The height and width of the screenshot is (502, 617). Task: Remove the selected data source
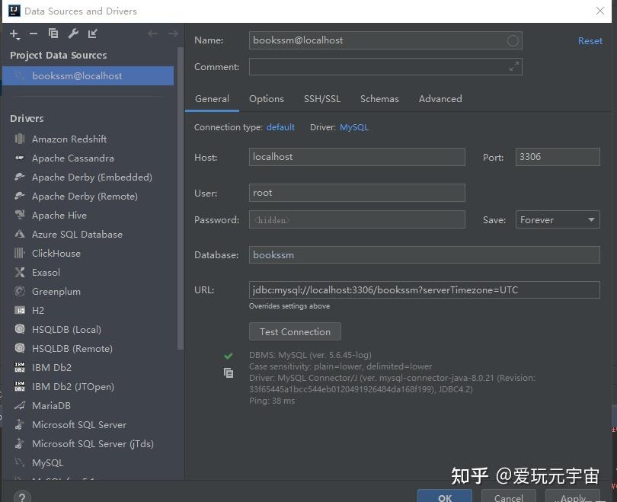point(34,34)
